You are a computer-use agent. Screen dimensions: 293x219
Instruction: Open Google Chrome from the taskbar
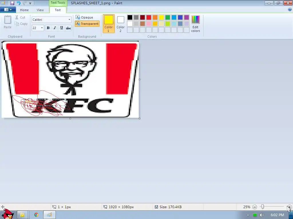click(x=36, y=215)
